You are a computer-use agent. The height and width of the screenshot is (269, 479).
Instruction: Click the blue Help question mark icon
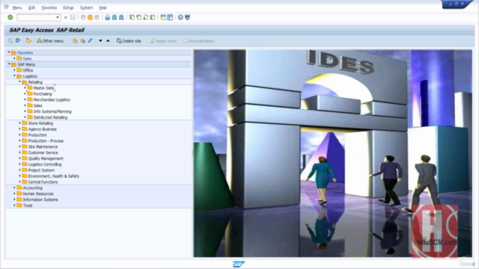[180, 17]
